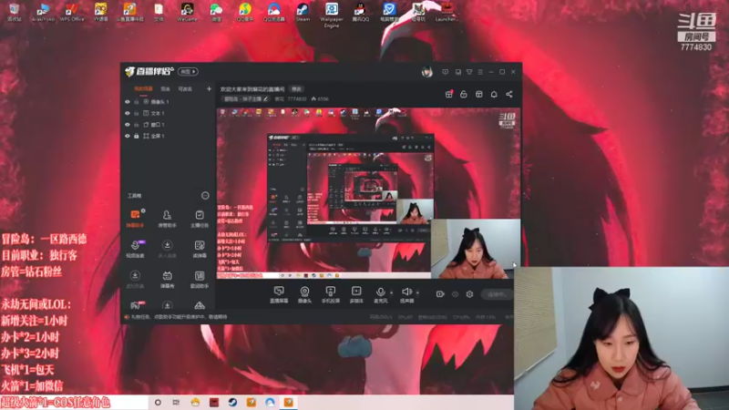Add 手机投屏 phone casting source
Screen dimensions: 729x410
[331, 294]
